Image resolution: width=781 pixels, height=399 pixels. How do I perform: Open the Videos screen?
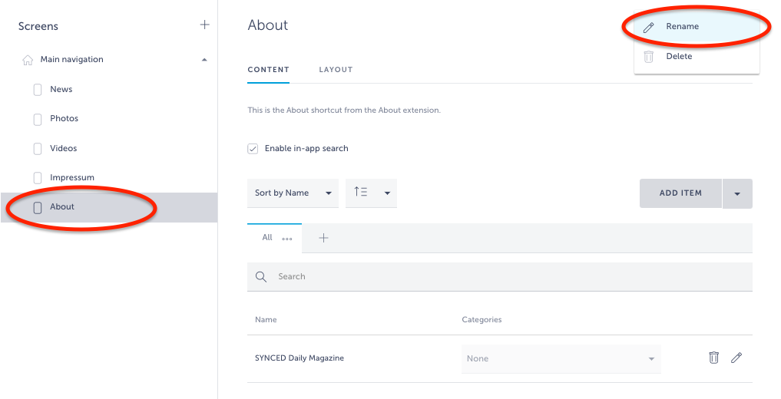point(63,148)
